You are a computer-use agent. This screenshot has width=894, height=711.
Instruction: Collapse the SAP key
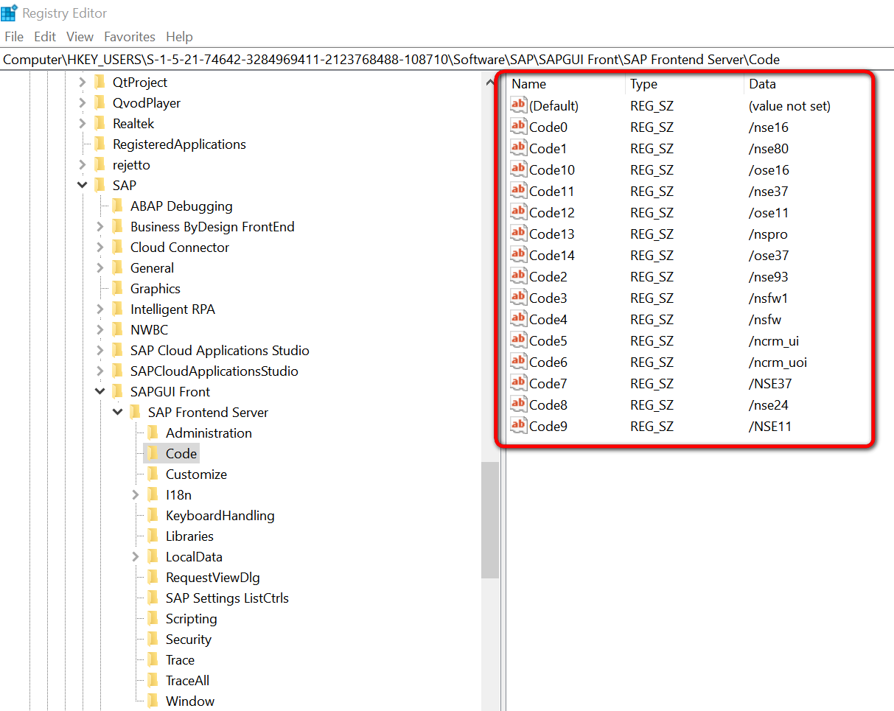tap(83, 186)
